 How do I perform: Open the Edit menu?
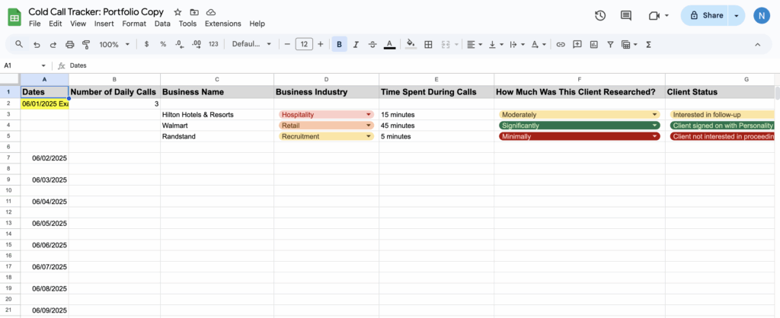(55, 24)
